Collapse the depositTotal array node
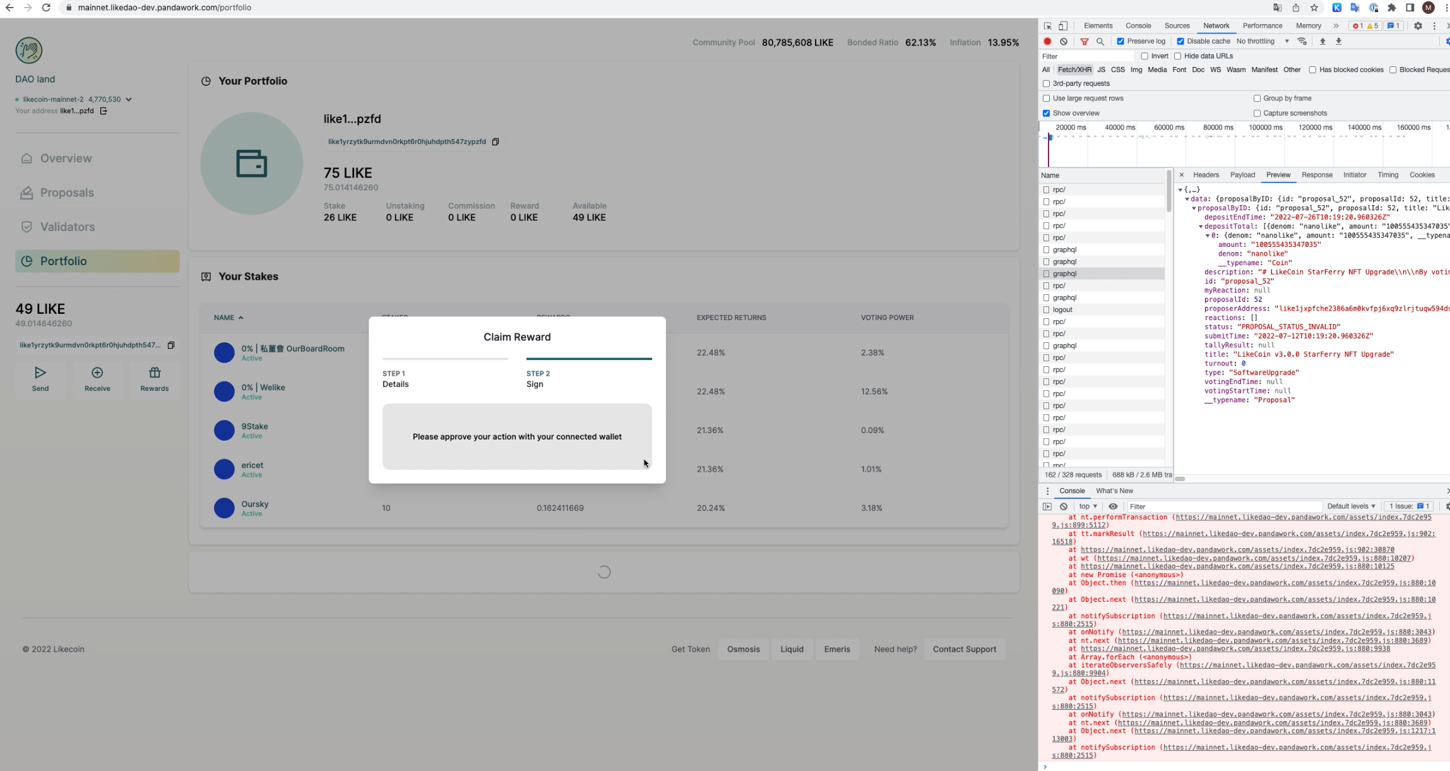The height and width of the screenshot is (771, 1450). pyautogui.click(x=1201, y=226)
